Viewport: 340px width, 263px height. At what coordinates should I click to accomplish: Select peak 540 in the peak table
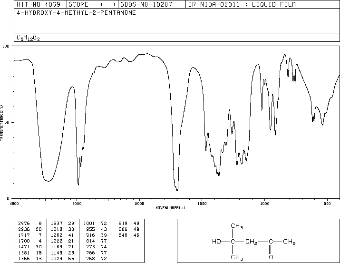pos(123,235)
